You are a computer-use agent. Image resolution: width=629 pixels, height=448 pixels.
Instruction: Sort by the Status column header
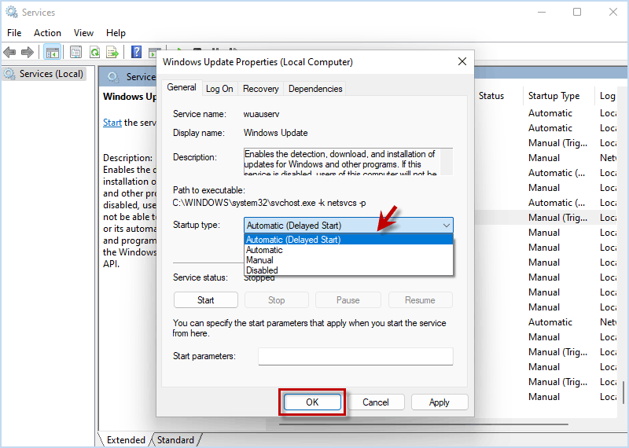491,96
